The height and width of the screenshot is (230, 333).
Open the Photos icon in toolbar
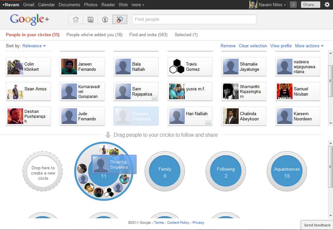click(x=90, y=20)
